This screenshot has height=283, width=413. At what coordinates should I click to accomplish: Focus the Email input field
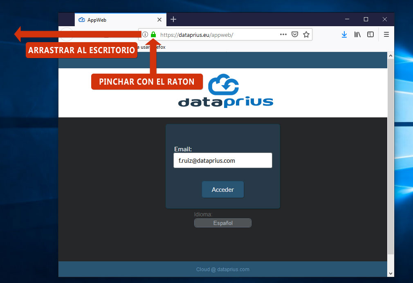click(223, 160)
